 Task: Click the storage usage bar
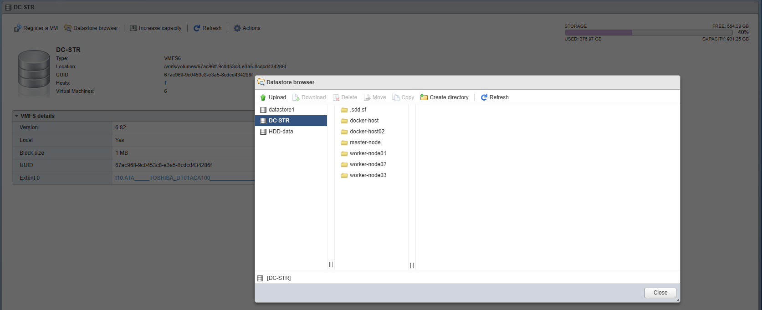click(648, 33)
